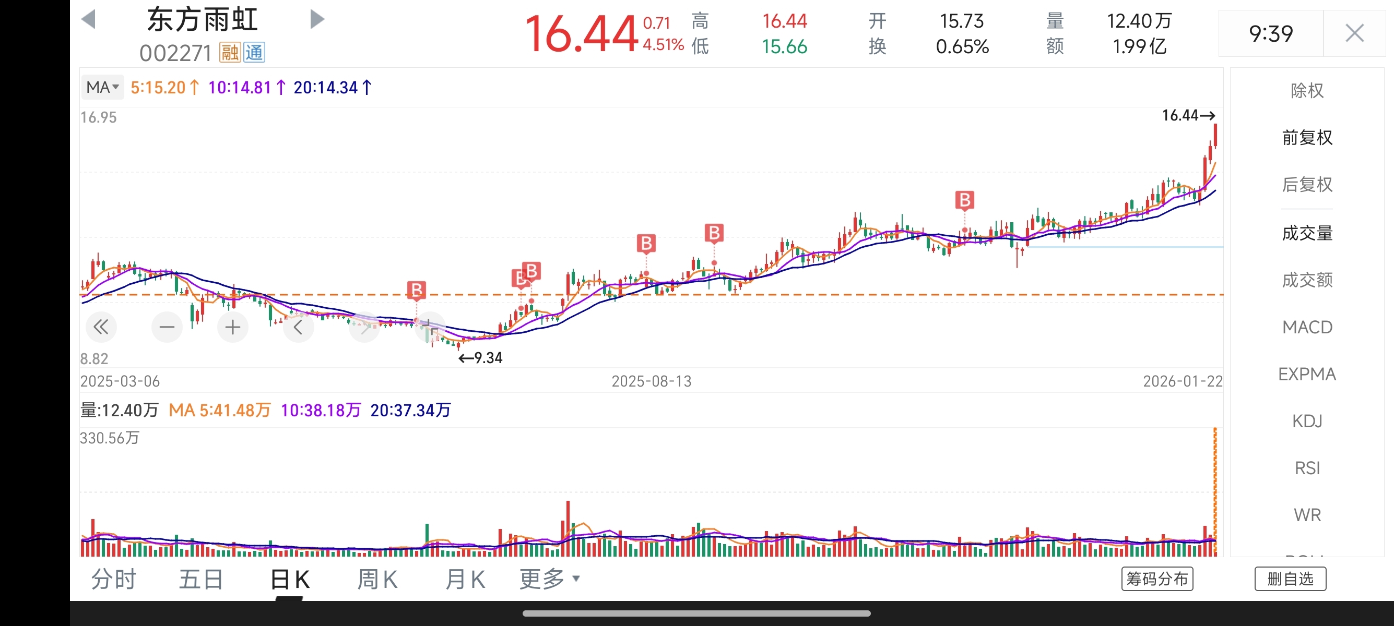
Task: Select 前复权 forward adjustment mode
Action: coord(1307,138)
